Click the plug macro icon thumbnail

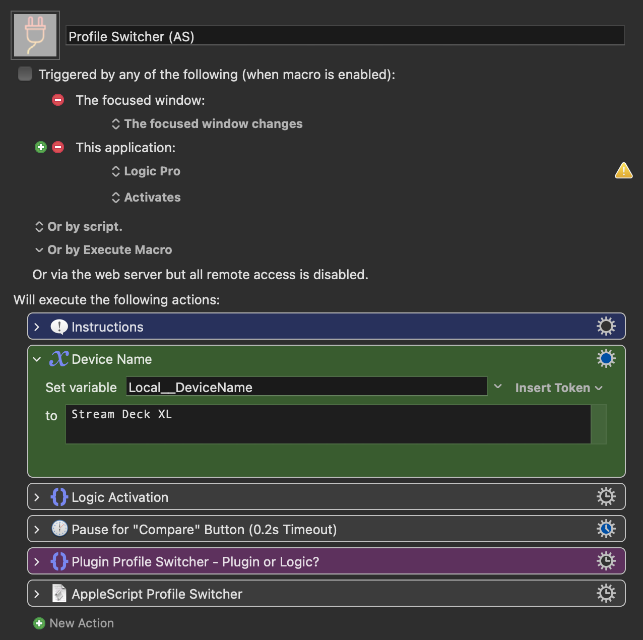point(35,35)
